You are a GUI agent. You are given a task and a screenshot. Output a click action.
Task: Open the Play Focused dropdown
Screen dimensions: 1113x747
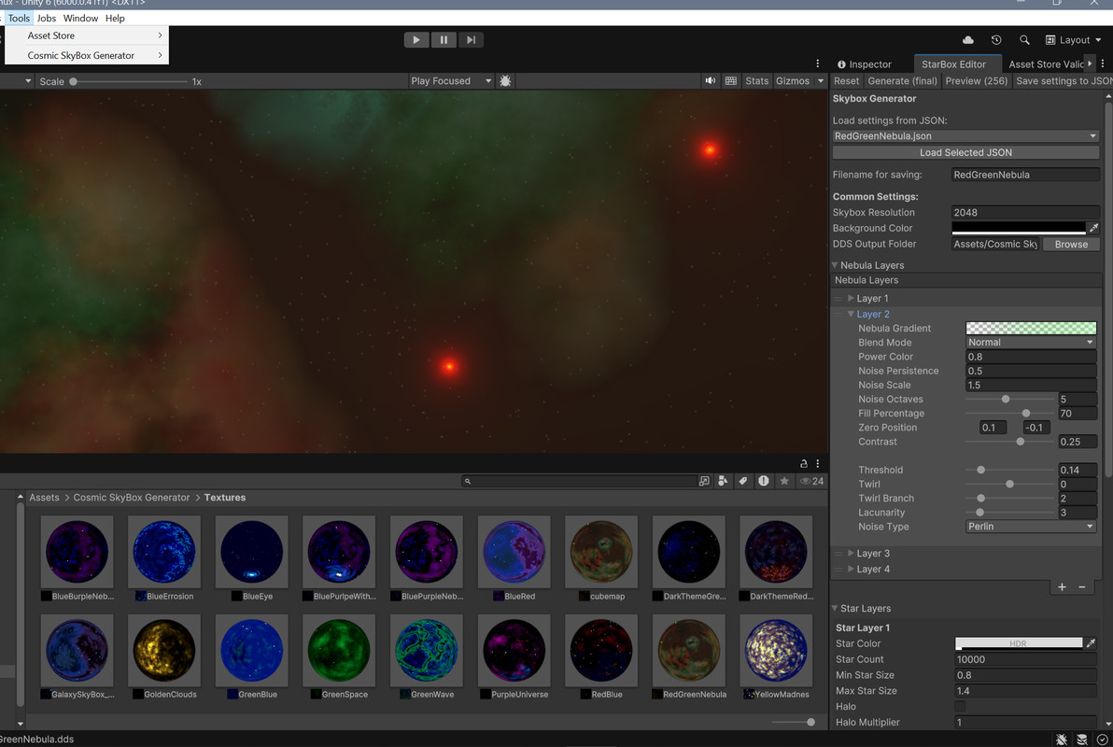[450, 81]
